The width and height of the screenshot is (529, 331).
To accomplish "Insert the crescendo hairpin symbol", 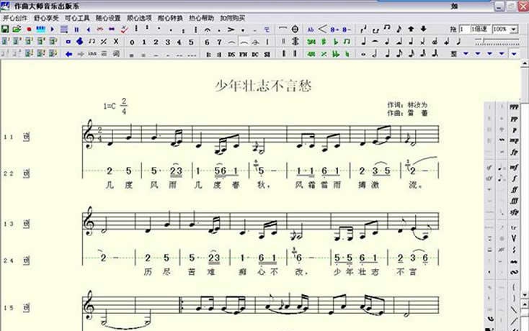I will (x=323, y=30).
